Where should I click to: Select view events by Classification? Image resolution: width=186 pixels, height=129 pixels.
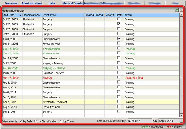35,121
